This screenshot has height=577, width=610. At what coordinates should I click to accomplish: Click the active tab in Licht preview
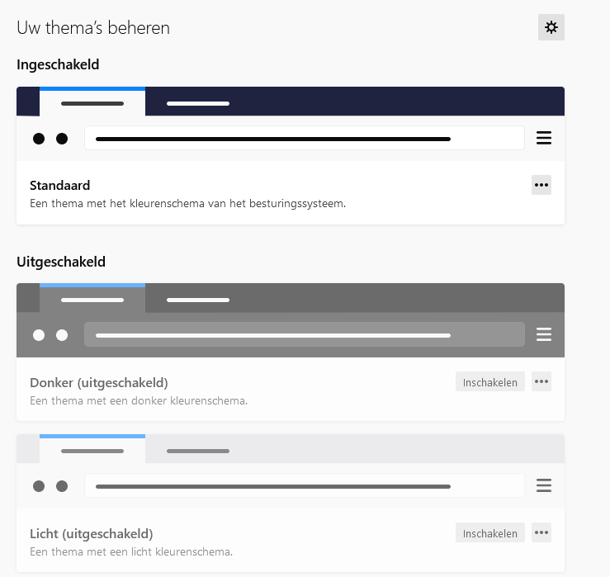92,451
